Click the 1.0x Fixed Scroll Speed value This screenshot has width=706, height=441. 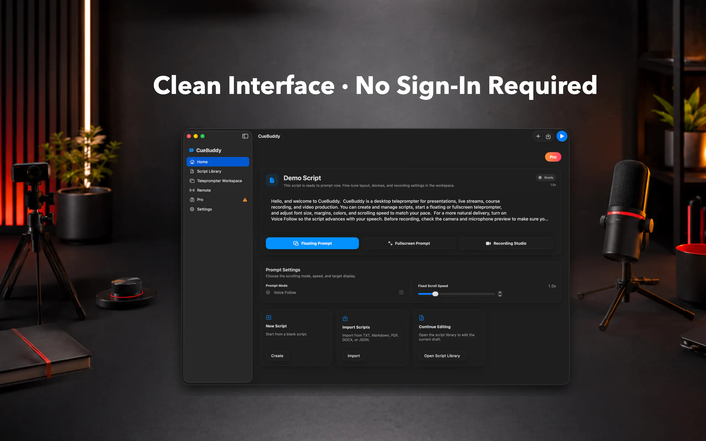coord(552,286)
